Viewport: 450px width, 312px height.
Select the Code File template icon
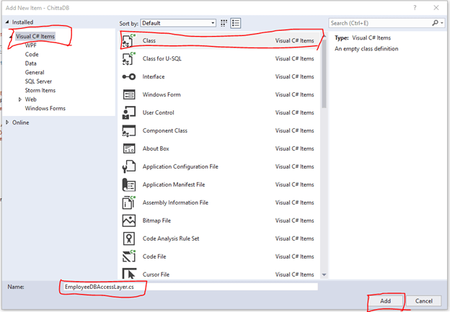click(129, 257)
